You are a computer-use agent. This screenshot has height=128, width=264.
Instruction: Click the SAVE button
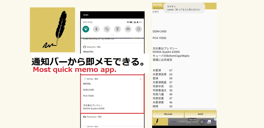pyautogui.click(x=200, y=114)
